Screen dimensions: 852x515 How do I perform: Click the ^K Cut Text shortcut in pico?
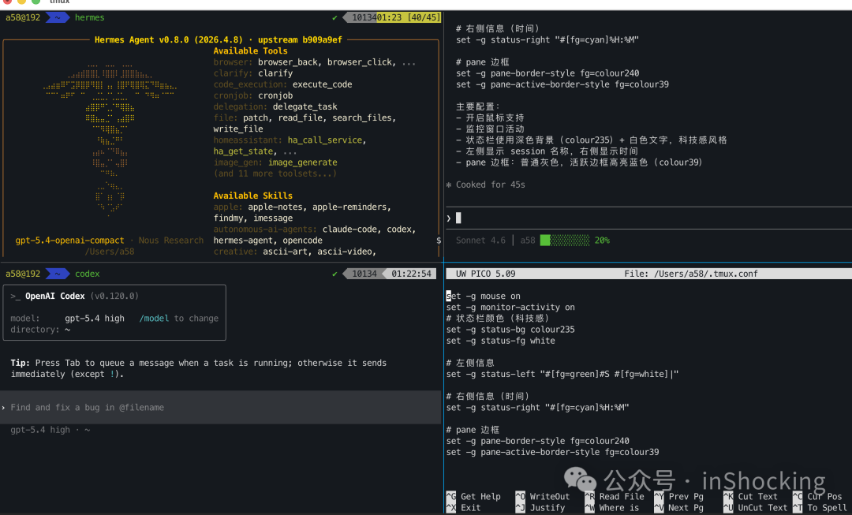[750, 497]
